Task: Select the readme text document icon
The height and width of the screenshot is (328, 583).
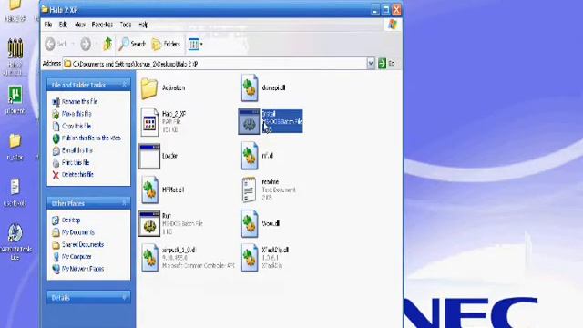Action: (249, 190)
